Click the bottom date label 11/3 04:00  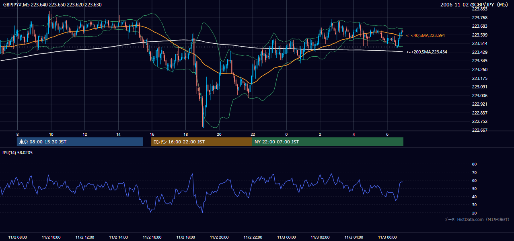pos(354,237)
